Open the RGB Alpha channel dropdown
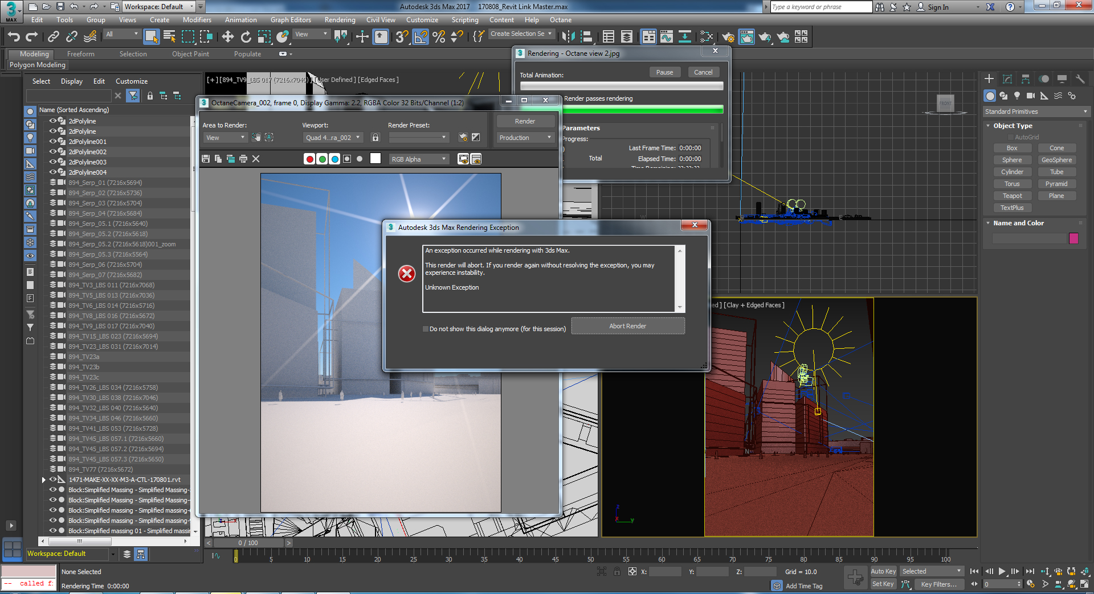Image resolution: width=1094 pixels, height=594 pixels. click(419, 159)
